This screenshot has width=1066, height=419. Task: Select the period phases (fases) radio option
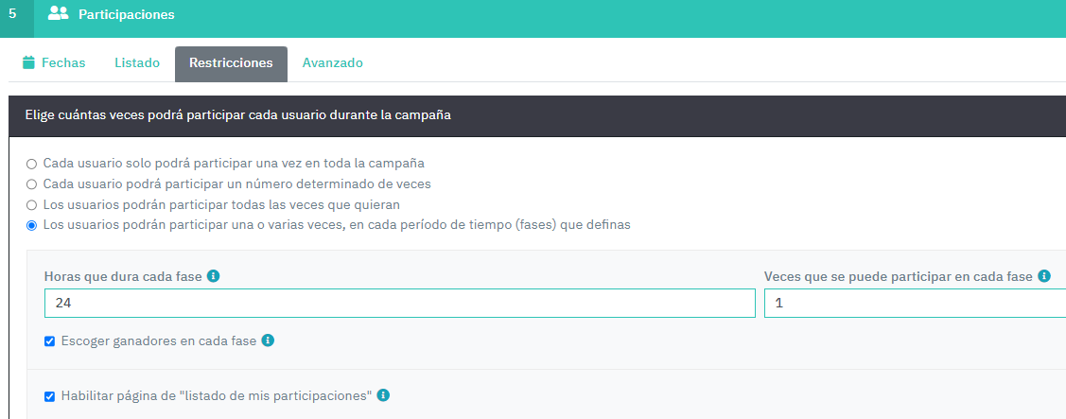[x=31, y=225]
